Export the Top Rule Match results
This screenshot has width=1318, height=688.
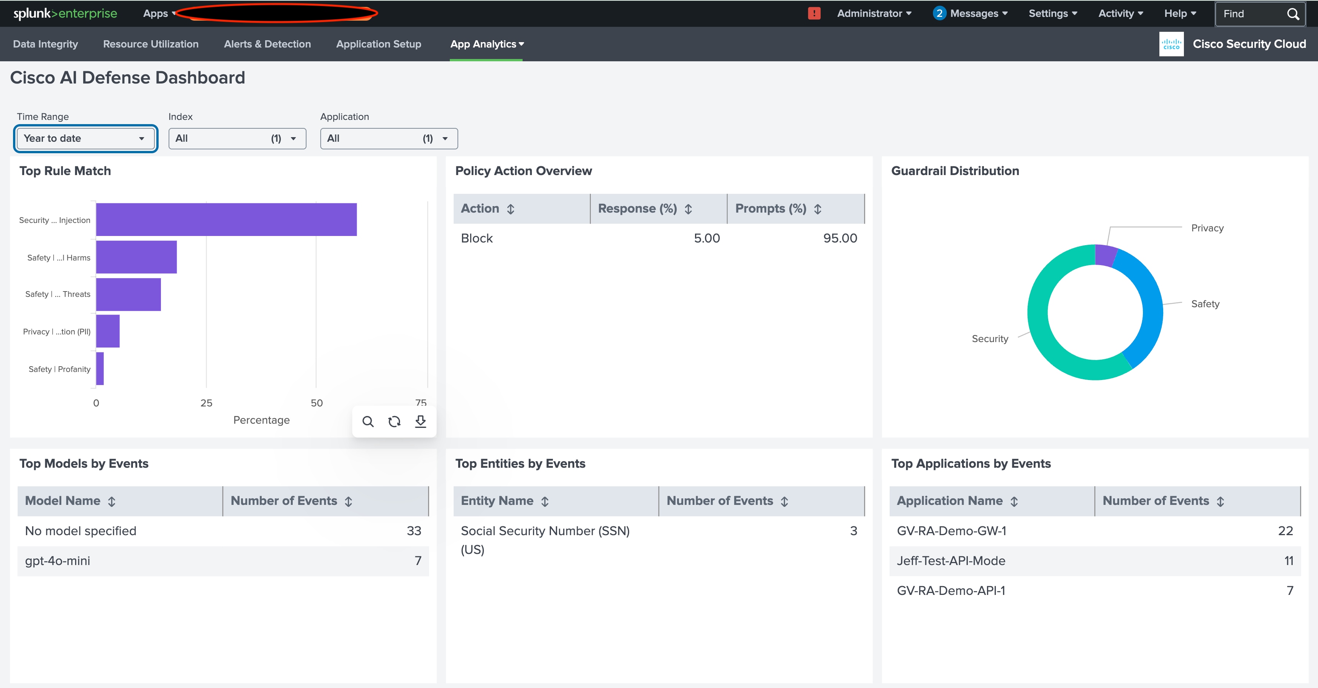[x=421, y=421]
